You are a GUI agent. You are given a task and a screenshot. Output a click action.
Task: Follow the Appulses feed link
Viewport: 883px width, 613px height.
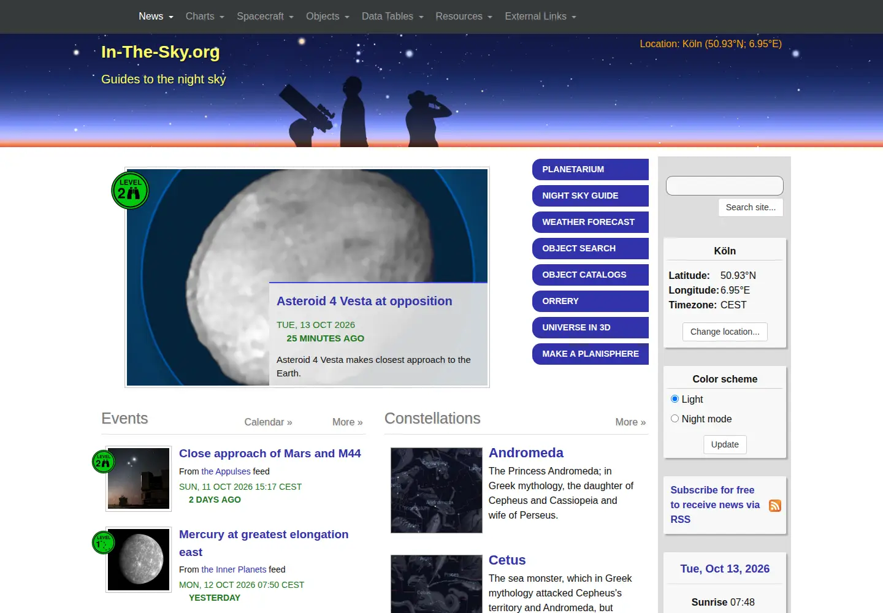click(x=226, y=471)
